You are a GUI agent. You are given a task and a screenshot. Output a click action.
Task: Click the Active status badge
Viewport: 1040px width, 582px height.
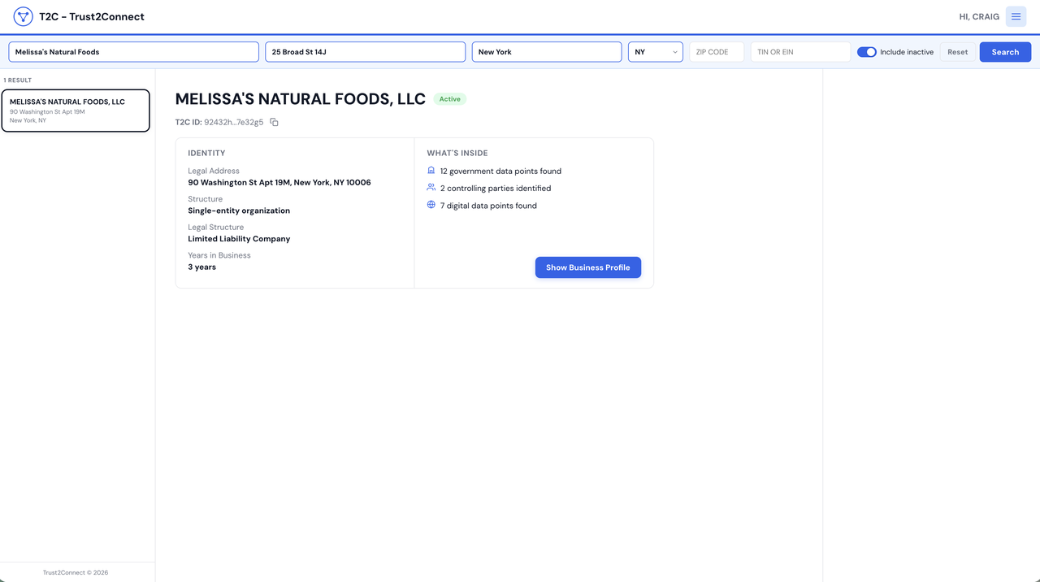[450, 99]
